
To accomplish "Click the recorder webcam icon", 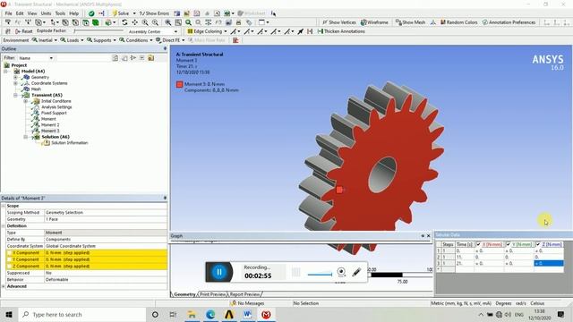I will click(x=341, y=272).
